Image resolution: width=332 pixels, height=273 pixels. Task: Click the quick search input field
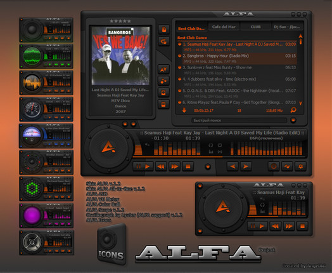coord(239,120)
